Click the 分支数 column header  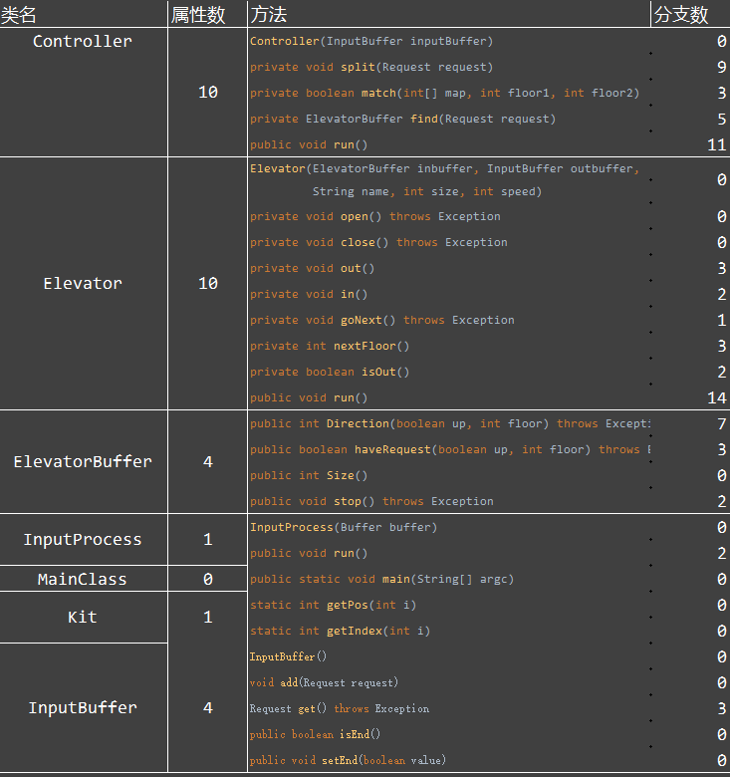tap(681, 14)
